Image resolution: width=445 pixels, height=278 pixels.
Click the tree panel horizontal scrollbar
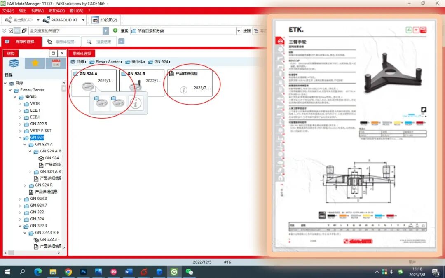point(32,252)
